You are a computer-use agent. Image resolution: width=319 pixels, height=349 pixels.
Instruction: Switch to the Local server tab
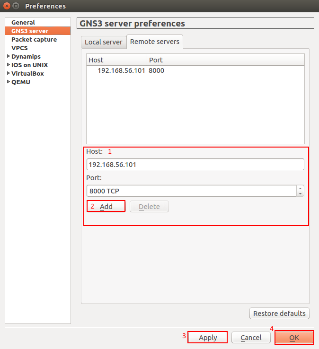pyautogui.click(x=104, y=42)
